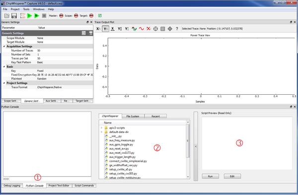This screenshot has height=195, width=298.
Task: Open Key/Text Pattern Basic dropdown
Action: (65, 63)
